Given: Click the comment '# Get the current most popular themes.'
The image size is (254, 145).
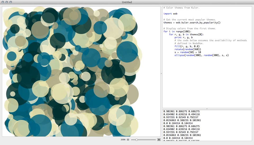Looking at the screenshot, I should pos(190,20).
